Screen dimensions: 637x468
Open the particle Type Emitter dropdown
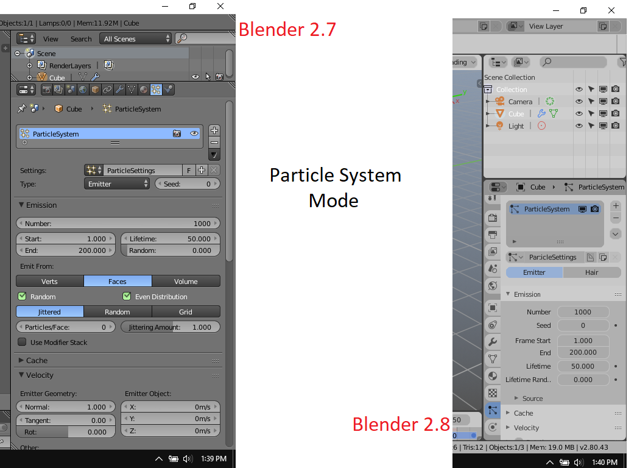(x=117, y=184)
